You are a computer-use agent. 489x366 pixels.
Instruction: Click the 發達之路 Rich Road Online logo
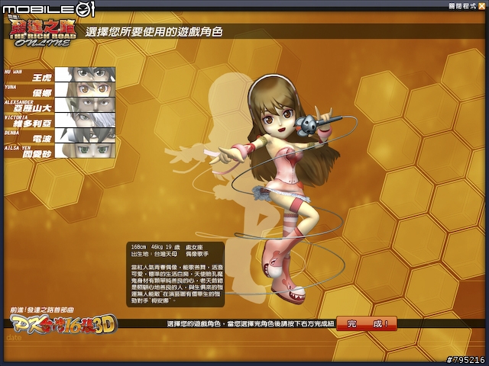point(42,33)
